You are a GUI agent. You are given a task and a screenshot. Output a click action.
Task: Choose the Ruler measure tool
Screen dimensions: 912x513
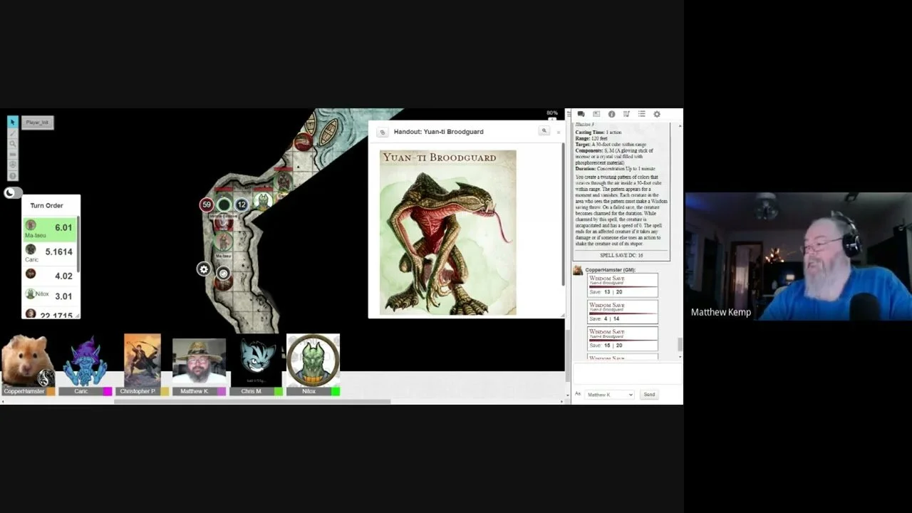(x=13, y=155)
